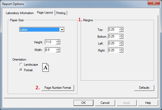Increase the Right margin with up arrow

coord(121,49)
